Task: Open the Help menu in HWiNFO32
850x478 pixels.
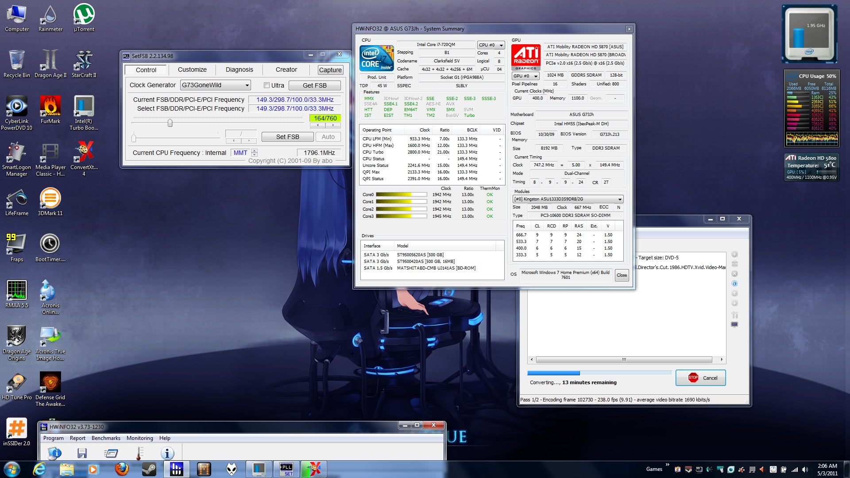Action: pos(165,438)
